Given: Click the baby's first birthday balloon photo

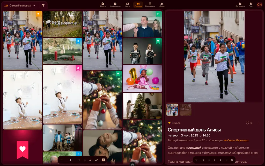Looking at the screenshot, I should pos(142,78).
